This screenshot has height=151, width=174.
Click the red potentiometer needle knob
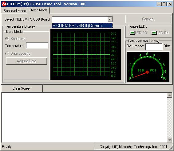coord(147,72)
